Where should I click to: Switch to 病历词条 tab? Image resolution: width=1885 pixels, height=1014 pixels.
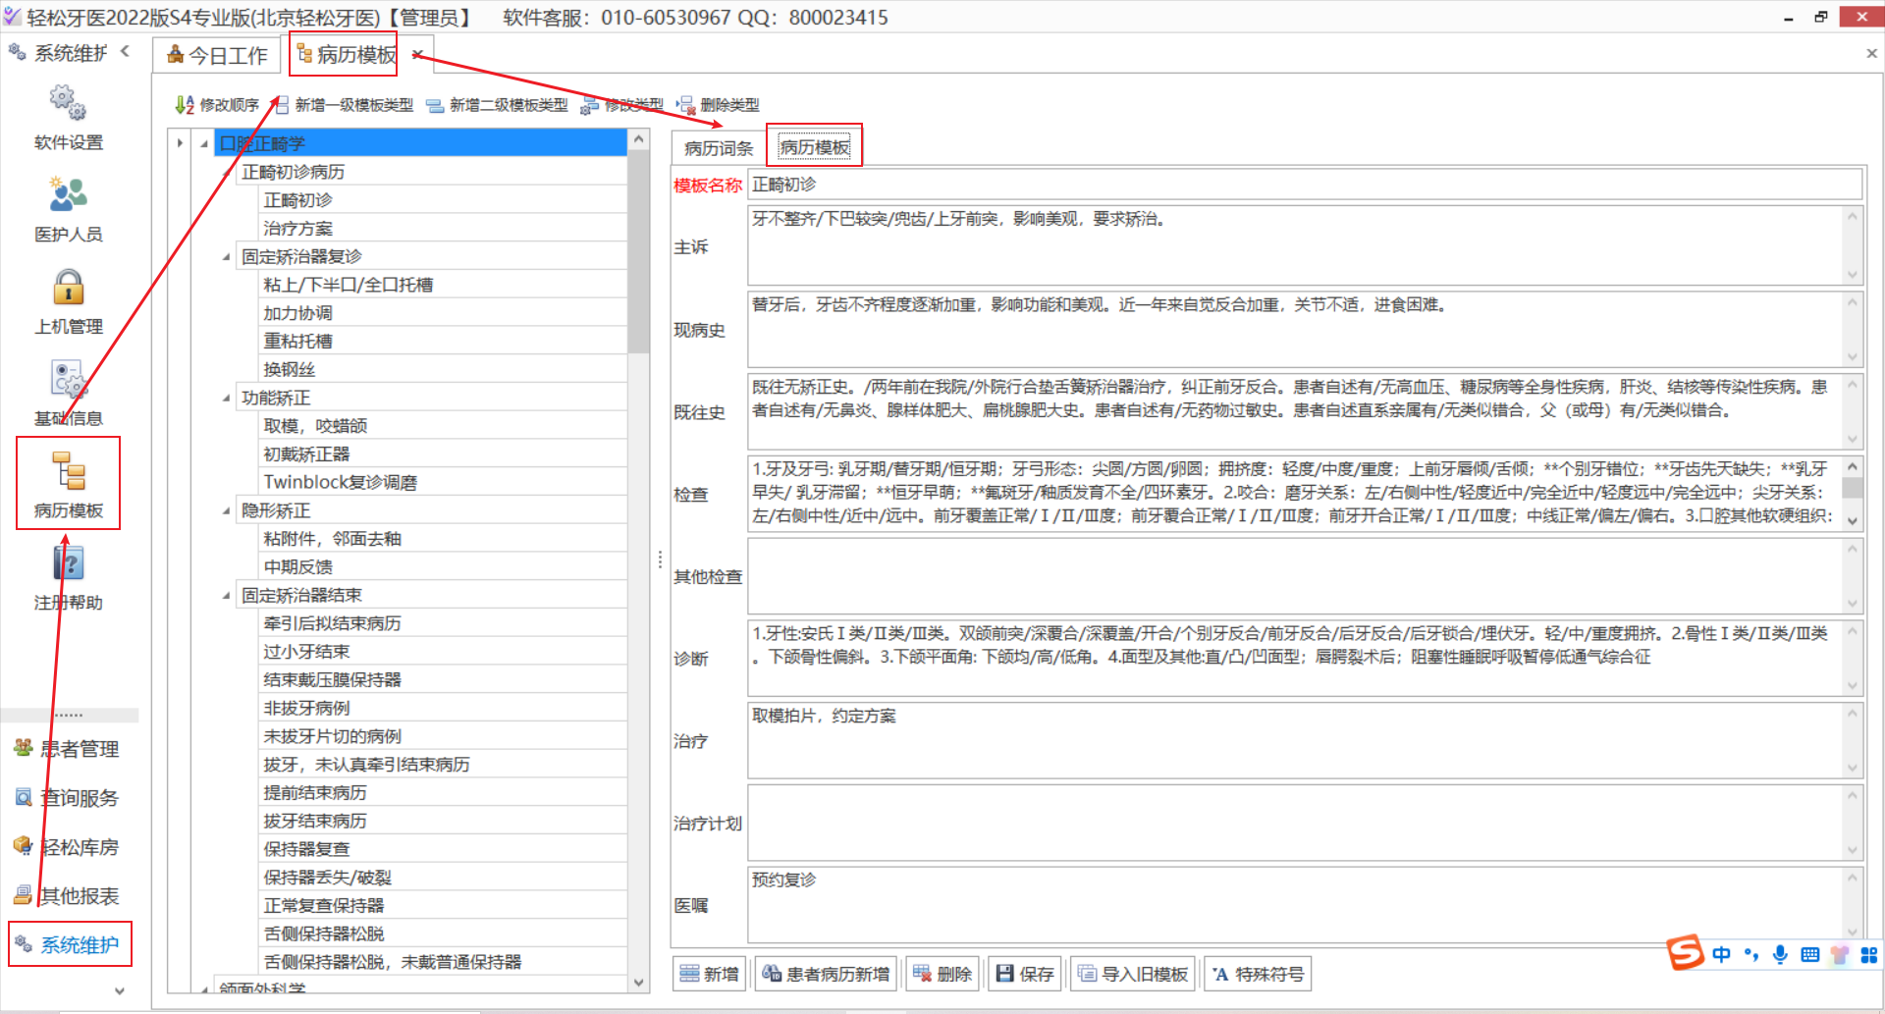pos(719,148)
